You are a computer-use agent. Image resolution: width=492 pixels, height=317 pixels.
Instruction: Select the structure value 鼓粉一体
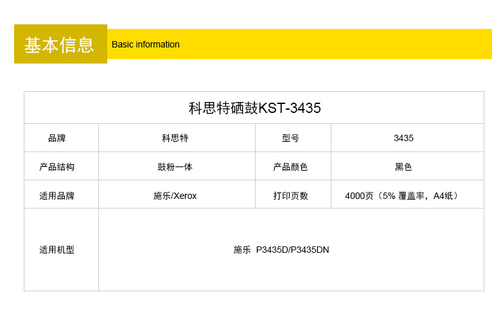(175, 167)
